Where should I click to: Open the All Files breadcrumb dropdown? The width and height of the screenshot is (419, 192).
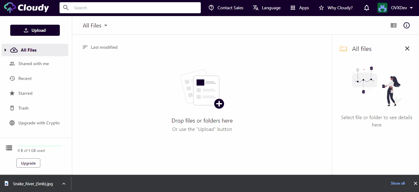pyautogui.click(x=95, y=26)
